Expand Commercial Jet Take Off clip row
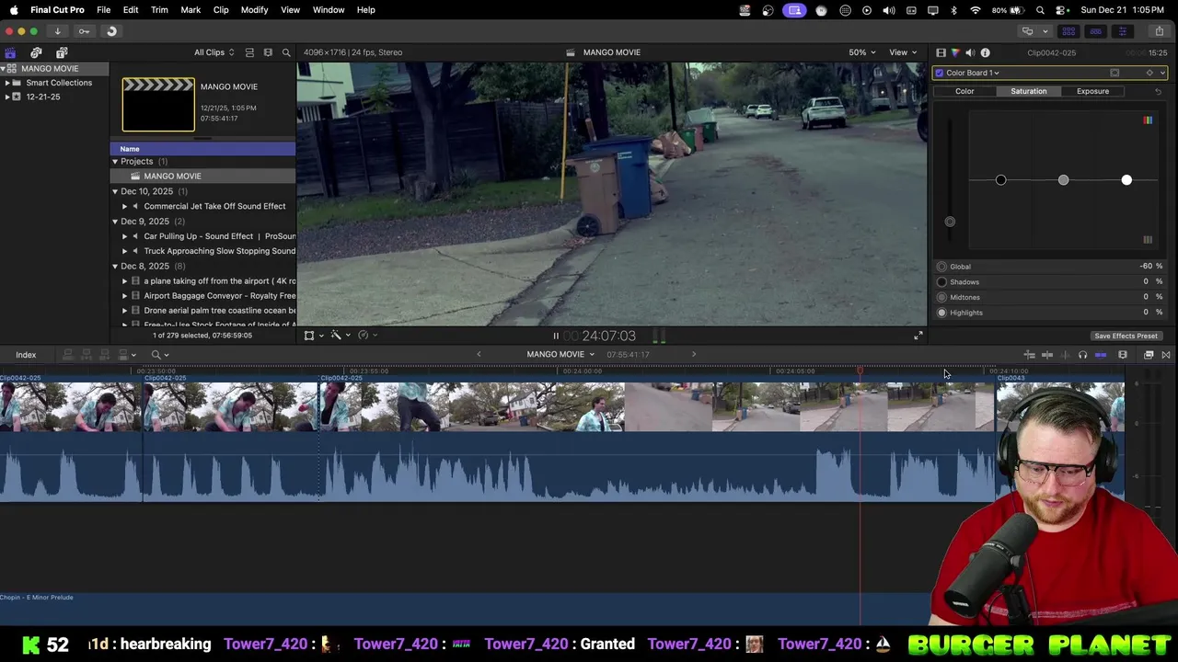Image resolution: width=1178 pixels, height=662 pixels. tap(125, 207)
